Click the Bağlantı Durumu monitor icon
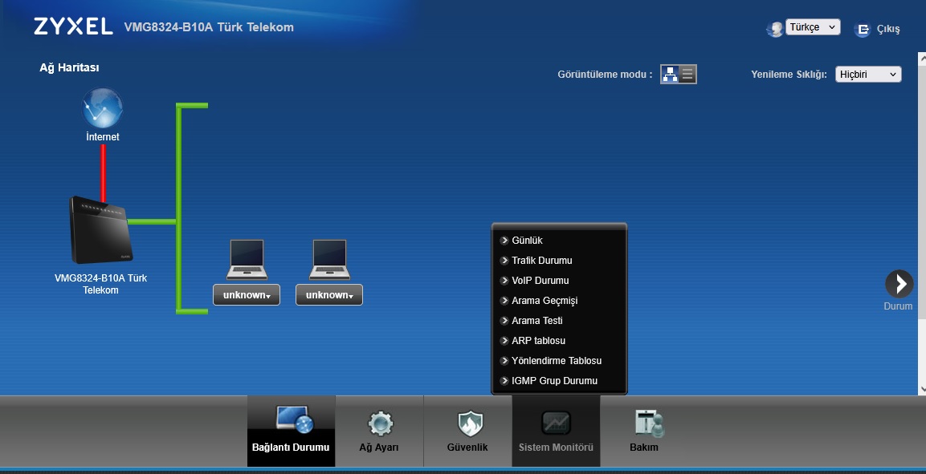 294,419
